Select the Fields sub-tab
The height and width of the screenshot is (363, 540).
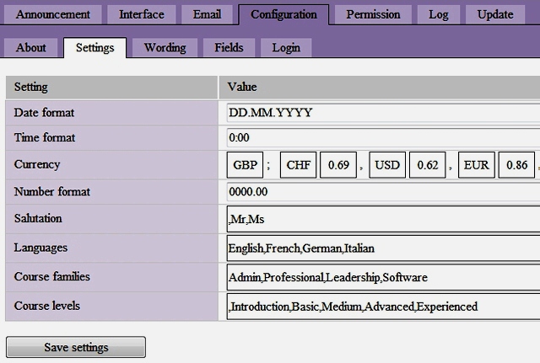coord(229,48)
